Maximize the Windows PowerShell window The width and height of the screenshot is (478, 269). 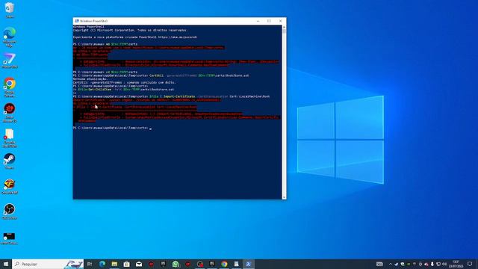(269, 21)
